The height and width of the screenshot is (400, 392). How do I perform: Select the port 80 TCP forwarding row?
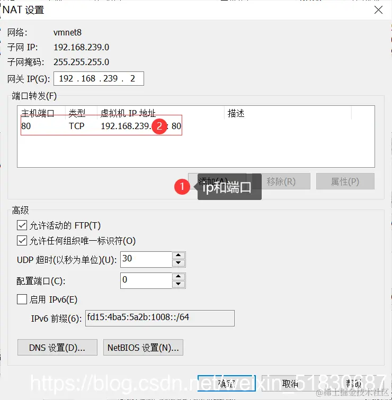[101, 126]
